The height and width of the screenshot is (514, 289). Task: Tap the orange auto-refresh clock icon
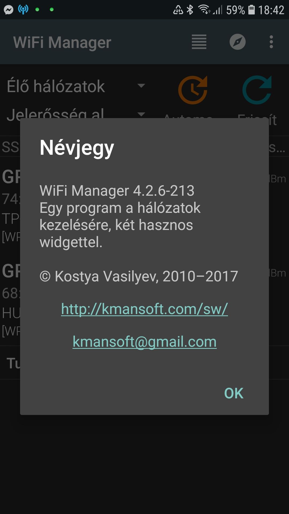(x=193, y=90)
